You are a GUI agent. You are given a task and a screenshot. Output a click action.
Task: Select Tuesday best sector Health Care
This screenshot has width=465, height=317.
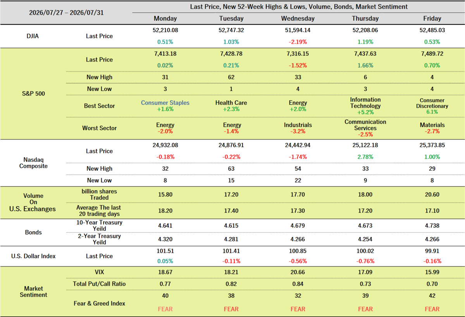point(231,103)
